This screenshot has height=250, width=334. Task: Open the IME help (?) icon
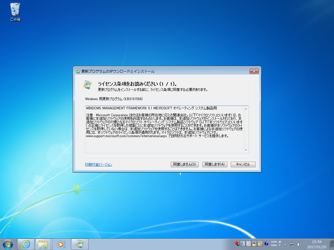coord(266,244)
